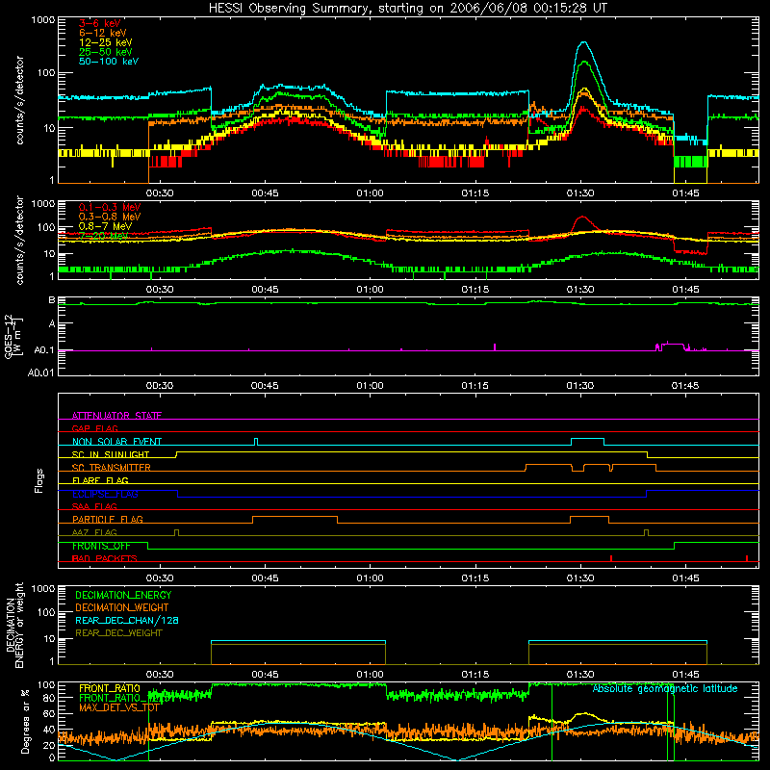Click the ATTENUATOR_STATE flag label
Screen dimensions: 770x770
point(116,416)
